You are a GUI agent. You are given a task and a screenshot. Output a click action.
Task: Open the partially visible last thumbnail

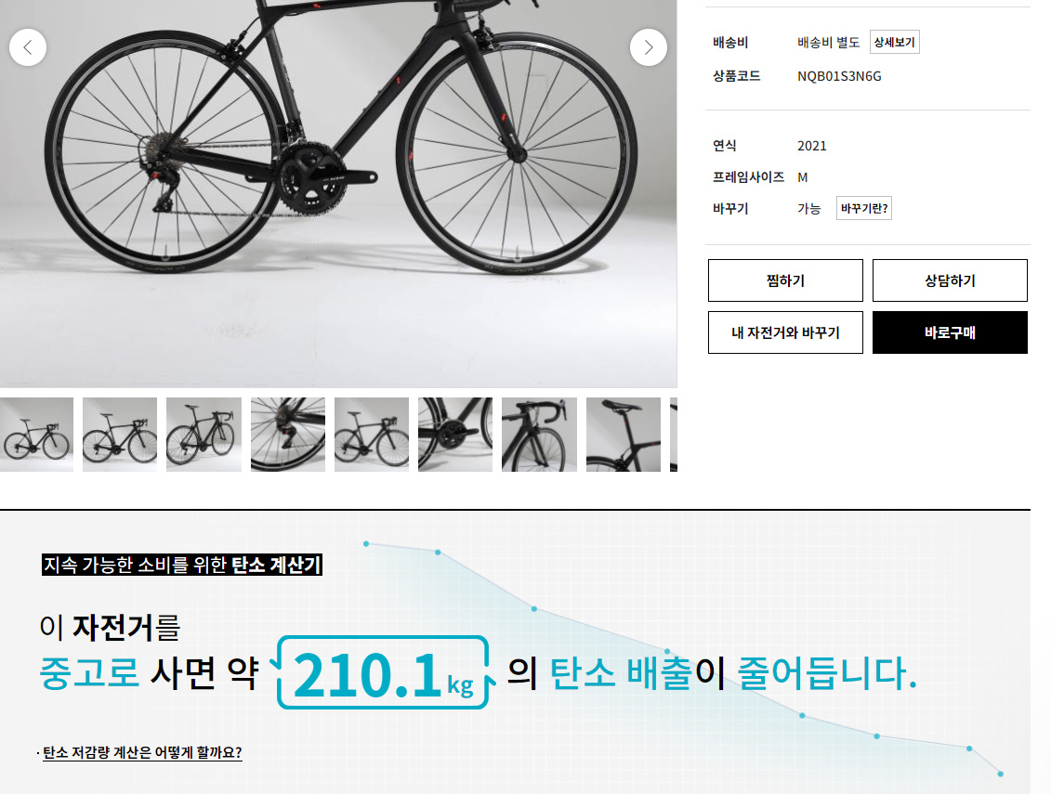(674, 435)
